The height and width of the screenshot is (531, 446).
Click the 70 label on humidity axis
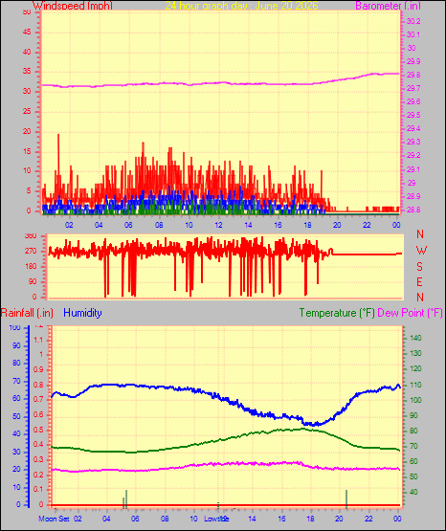coord(16,382)
